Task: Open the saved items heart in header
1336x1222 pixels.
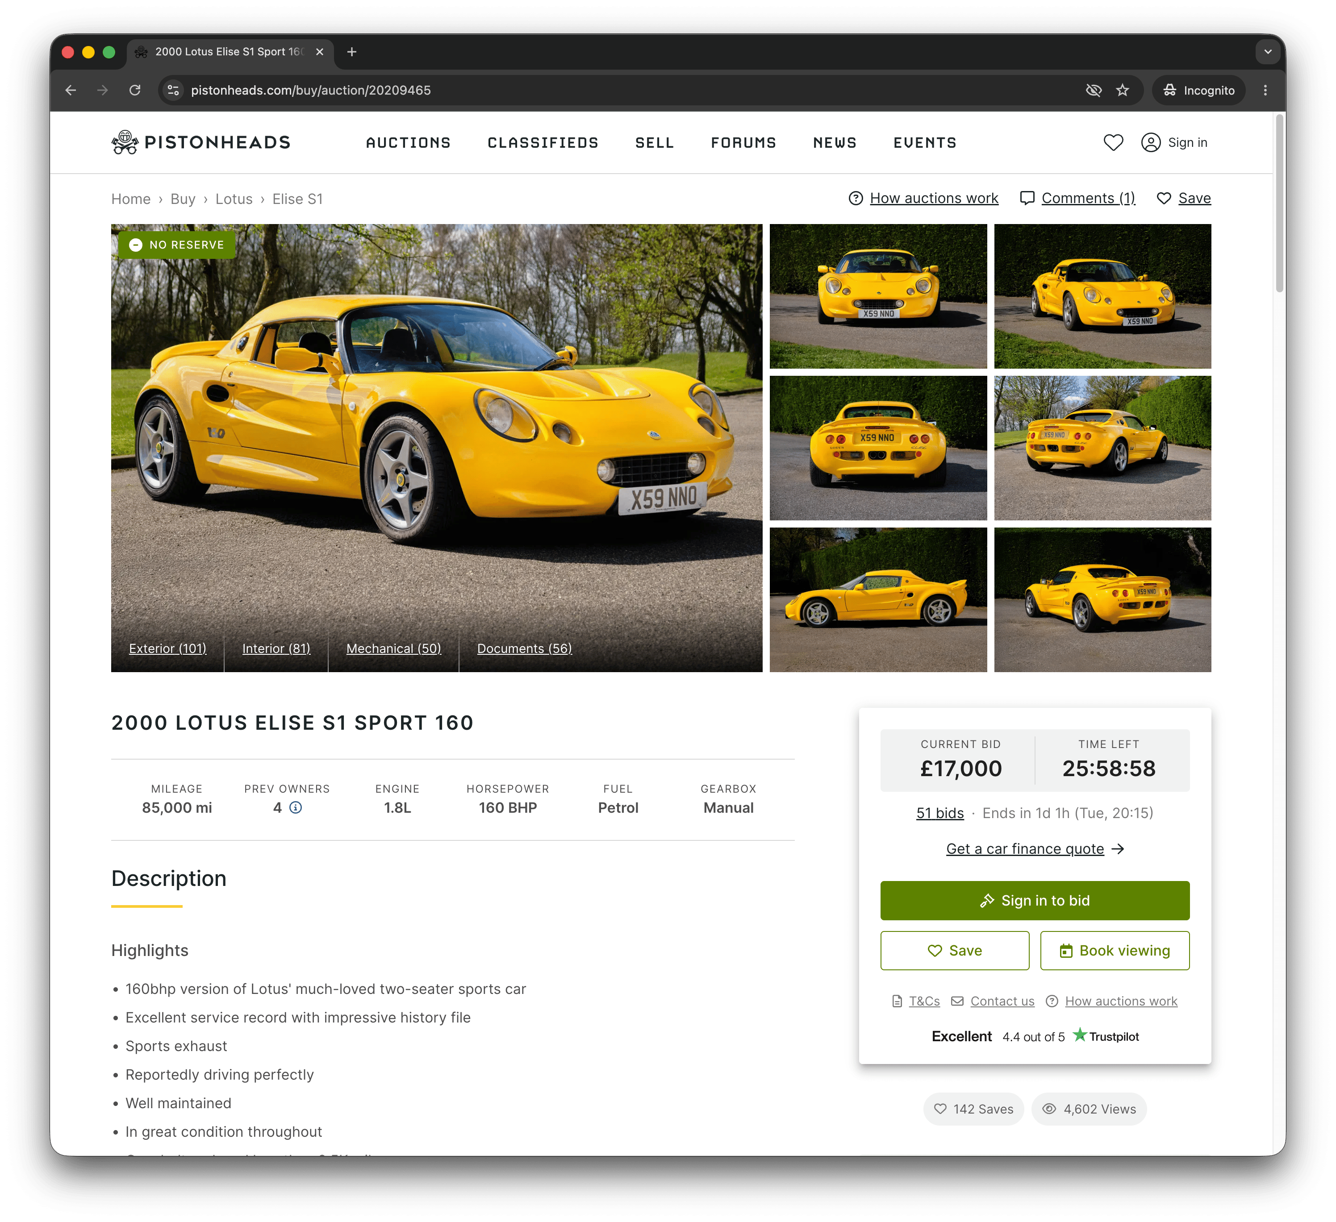Action: (1113, 142)
